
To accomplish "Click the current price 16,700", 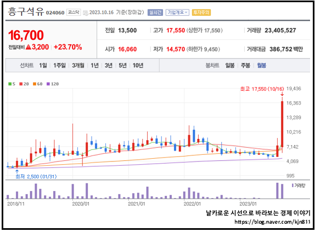I will click(26, 35).
